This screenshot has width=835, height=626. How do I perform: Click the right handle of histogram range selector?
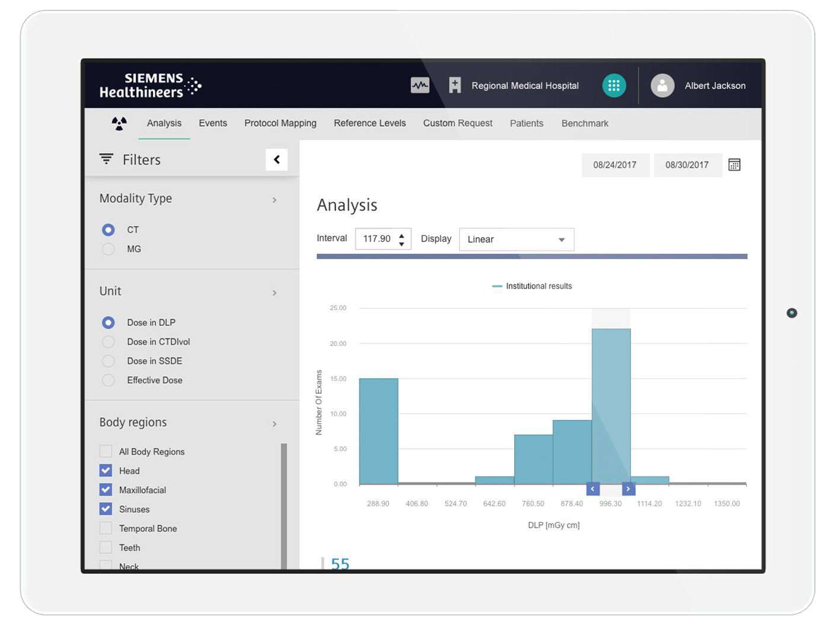click(628, 488)
